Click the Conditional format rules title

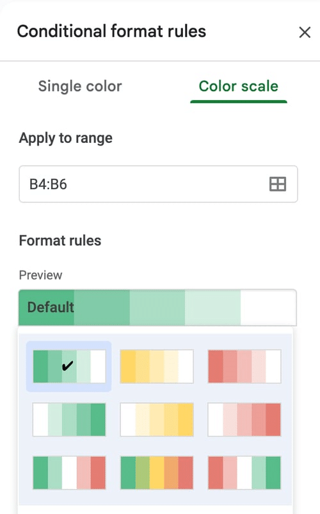pyautogui.click(x=111, y=31)
